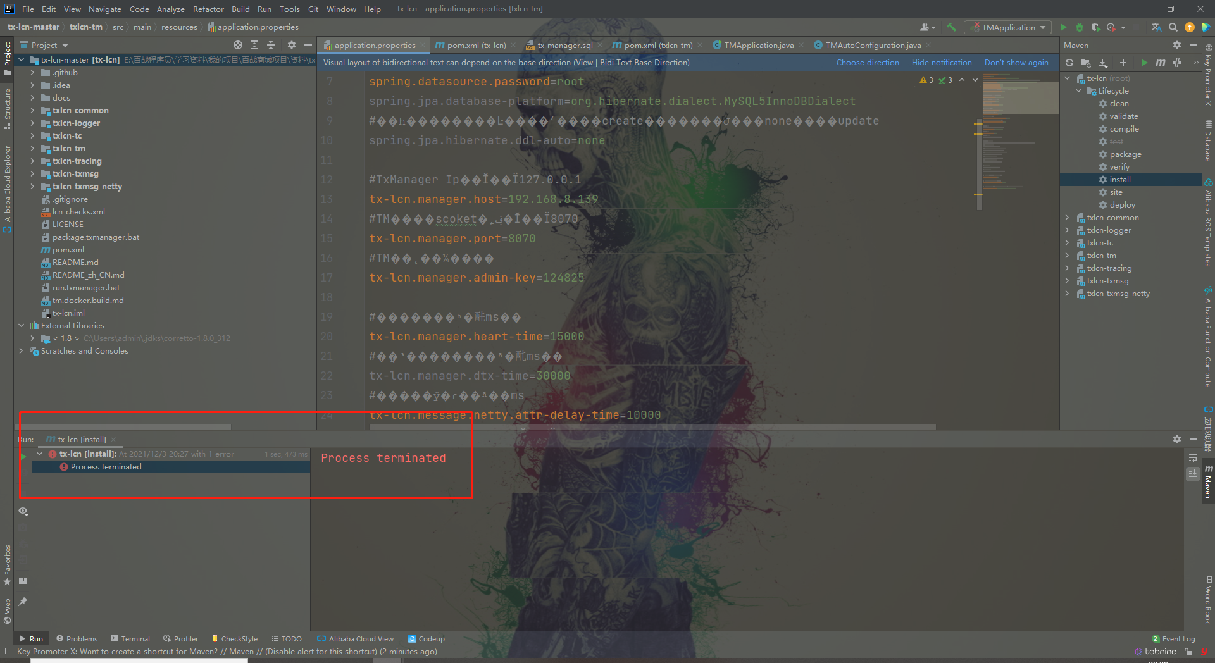Screen dimensions: 1215x663
Task: Pin the Run tab
Action: coord(23,601)
